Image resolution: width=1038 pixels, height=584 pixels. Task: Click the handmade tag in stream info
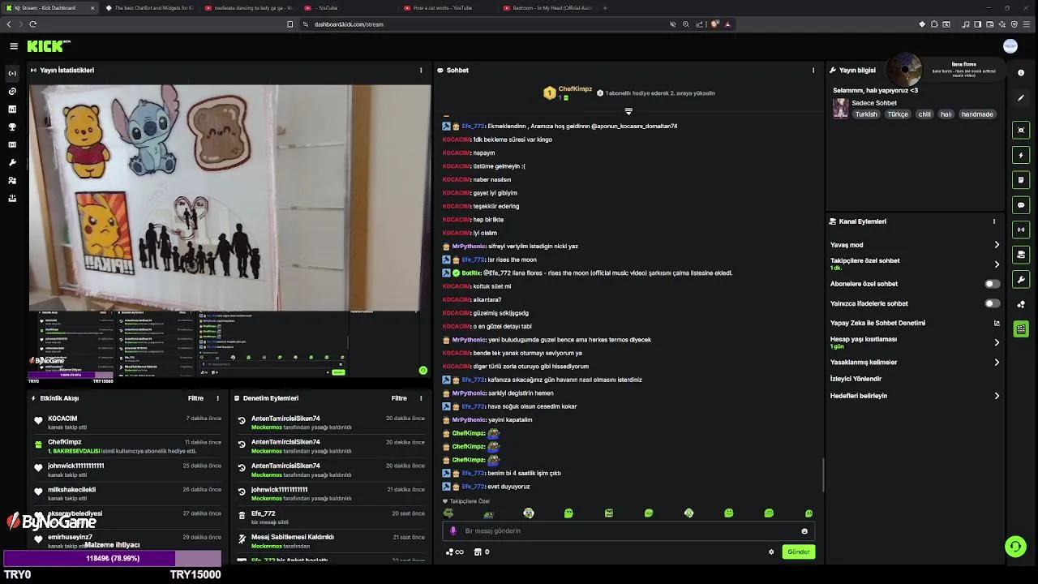coord(977,114)
